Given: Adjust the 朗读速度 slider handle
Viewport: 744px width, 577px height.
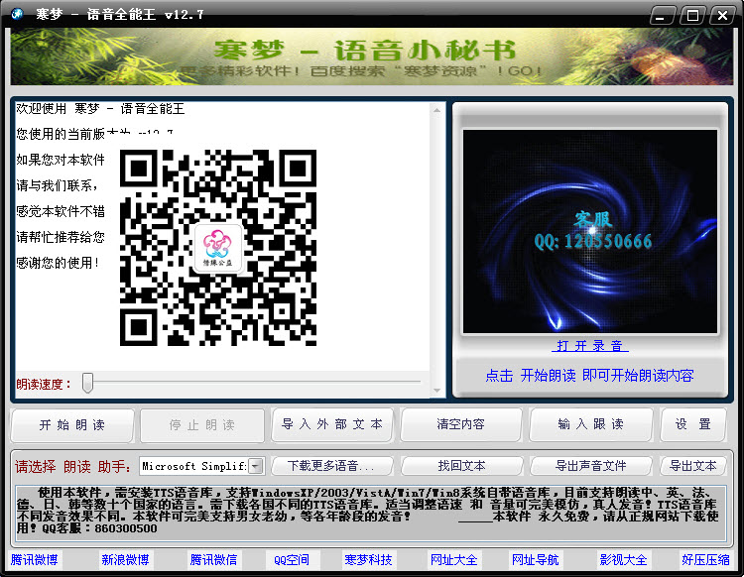Looking at the screenshot, I should pyautogui.click(x=87, y=383).
